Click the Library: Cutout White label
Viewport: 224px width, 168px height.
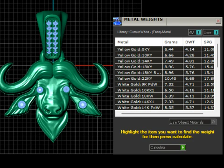pos(144,32)
